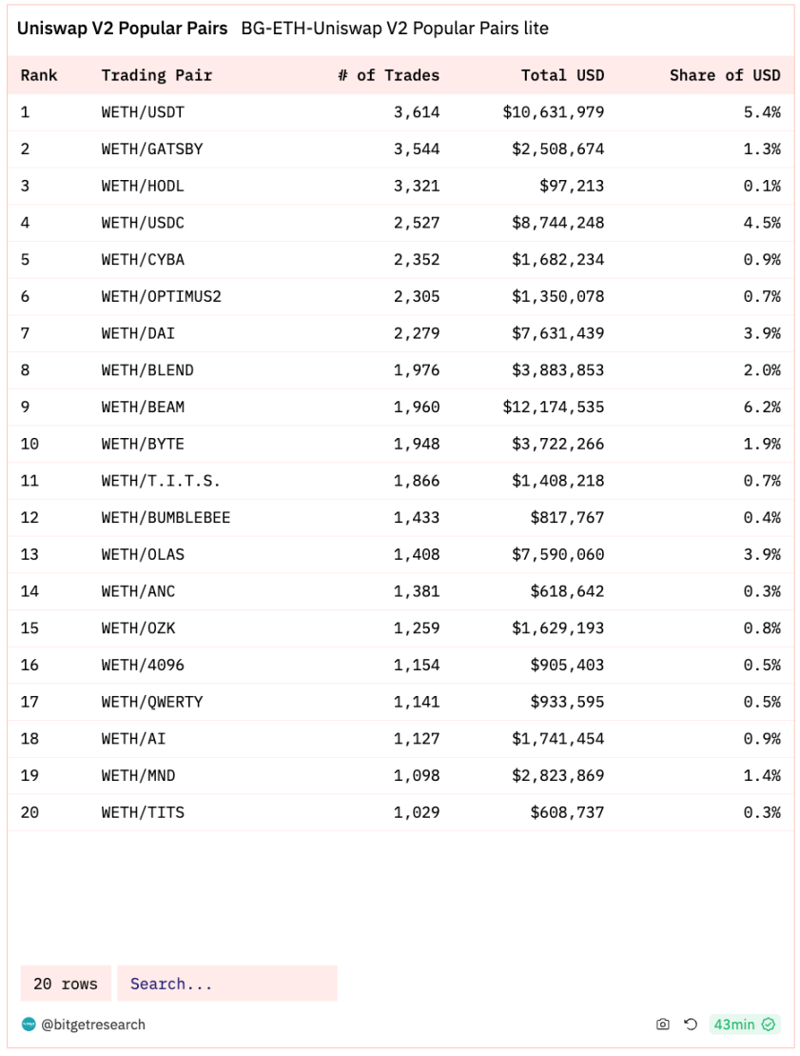Click the 43min freshness badge
The width and height of the screenshot is (800, 1056).
[x=745, y=1025]
